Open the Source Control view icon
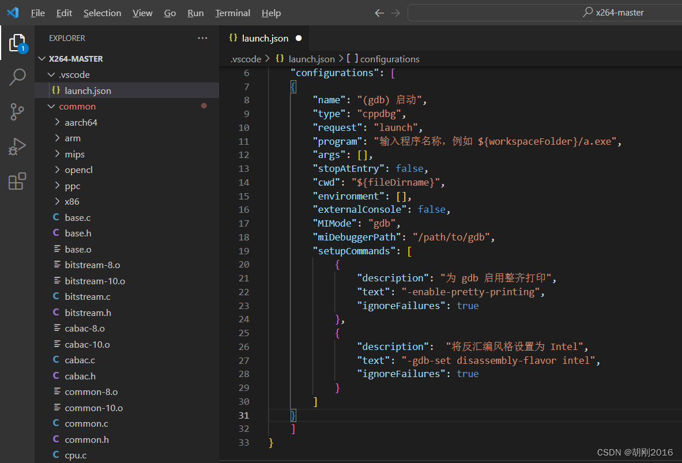The height and width of the screenshot is (463, 682). 17,112
